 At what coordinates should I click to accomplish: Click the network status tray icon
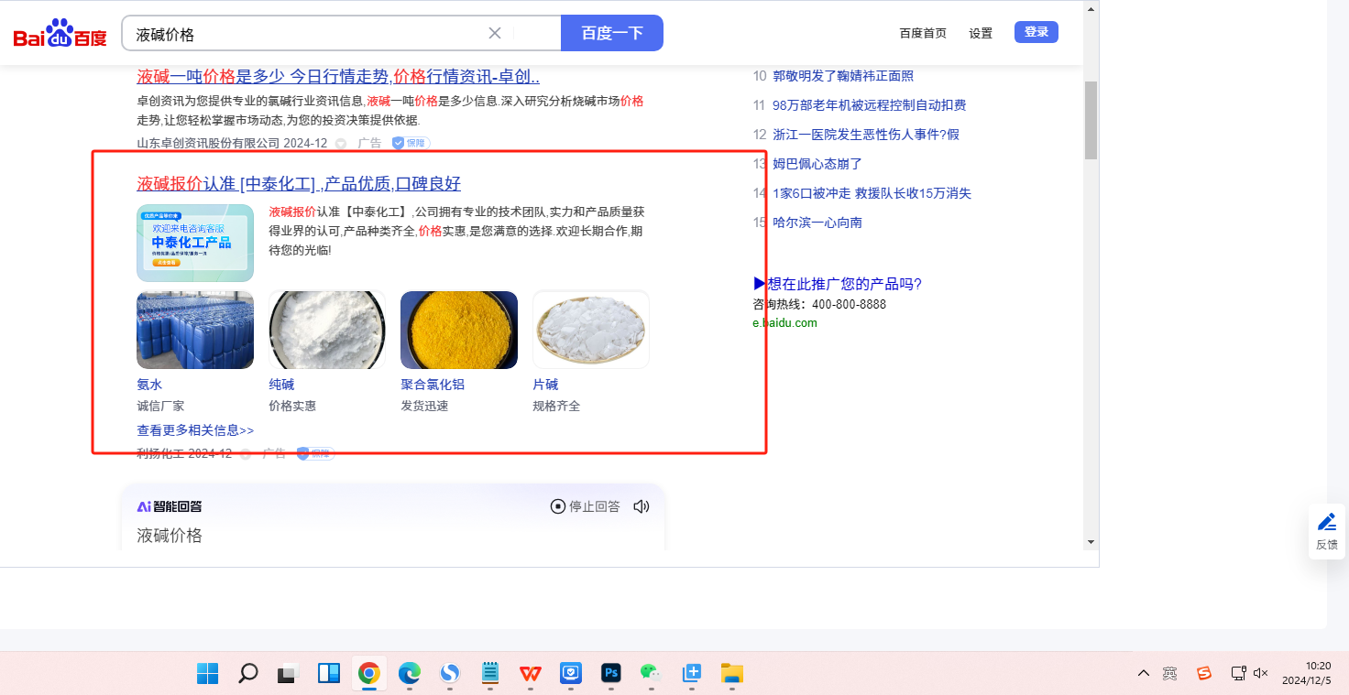pos(1238,673)
